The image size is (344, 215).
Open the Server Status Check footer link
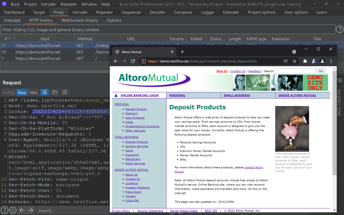pyautogui.click(x=184, y=211)
